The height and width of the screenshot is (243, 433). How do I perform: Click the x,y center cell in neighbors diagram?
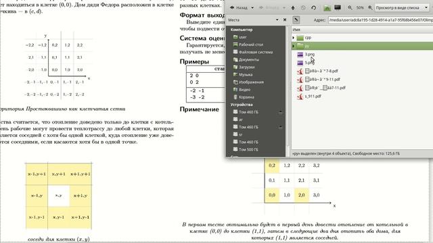pyautogui.click(x=59, y=196)
